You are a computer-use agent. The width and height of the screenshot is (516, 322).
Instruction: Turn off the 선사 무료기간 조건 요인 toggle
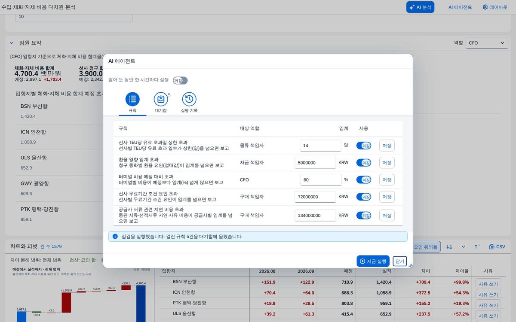point(364,197)
